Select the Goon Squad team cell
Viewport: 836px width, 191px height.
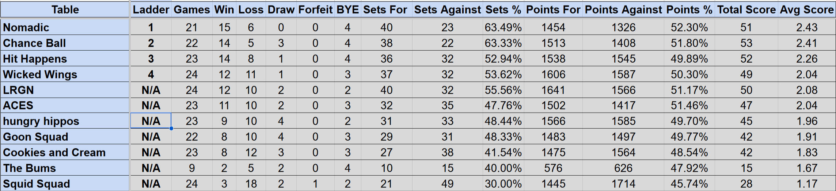[65, 137]
